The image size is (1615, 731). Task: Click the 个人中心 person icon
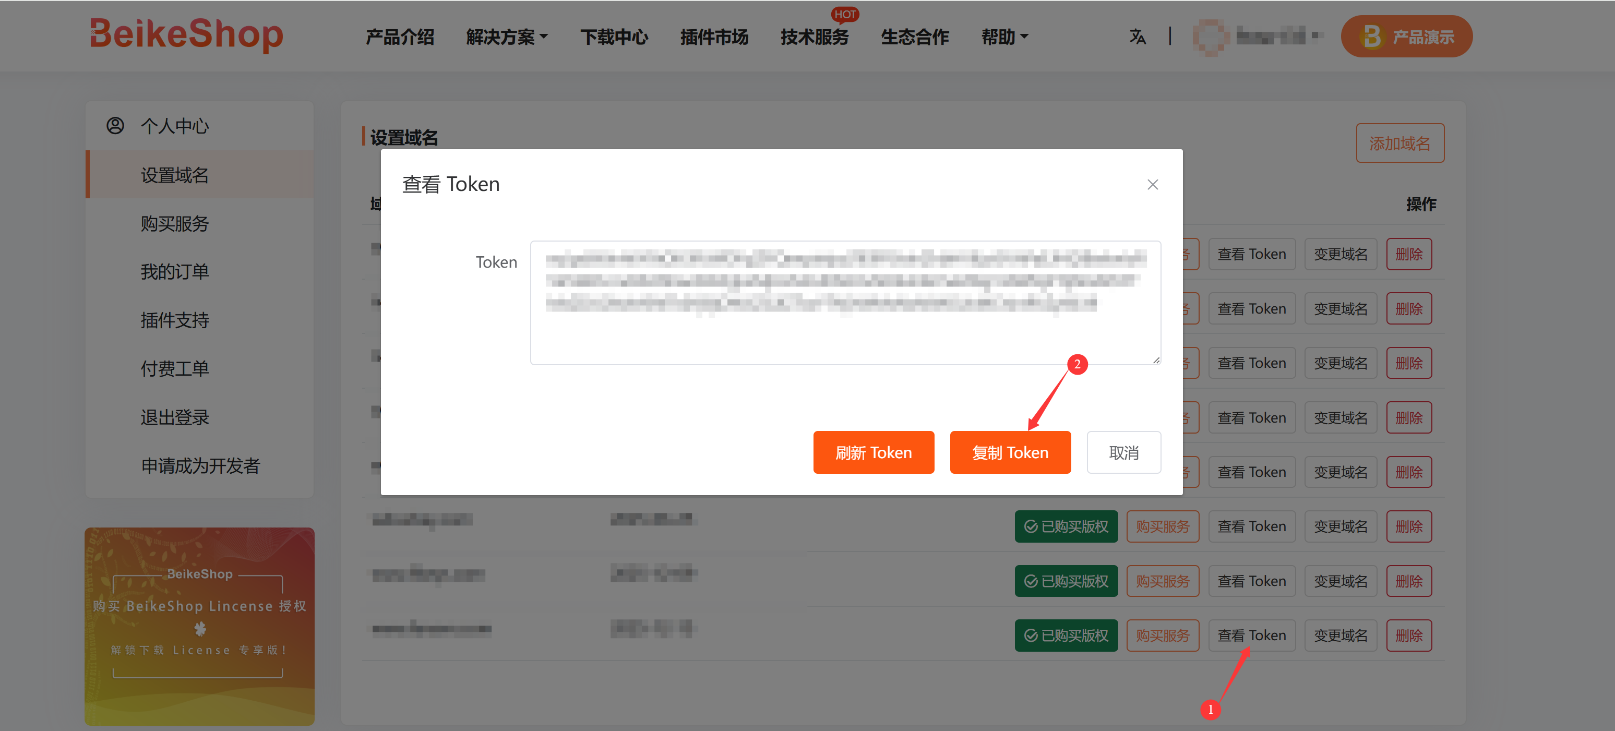115,125
